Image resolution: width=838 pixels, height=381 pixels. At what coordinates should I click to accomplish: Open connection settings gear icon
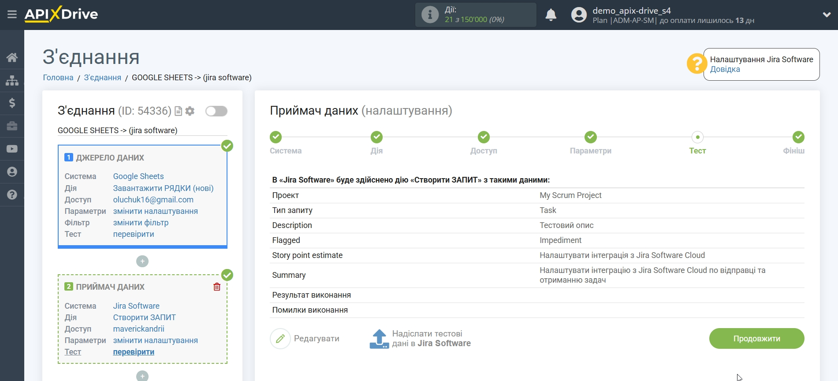(x=190, y=111)
